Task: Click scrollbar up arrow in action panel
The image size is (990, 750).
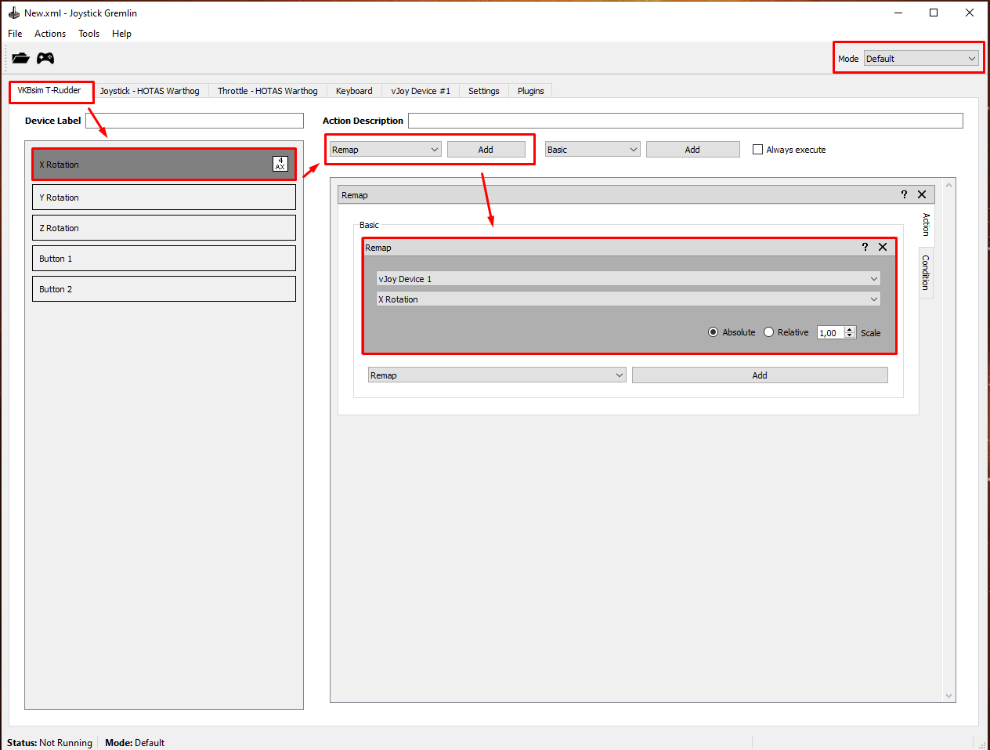Action: [949, 185]
